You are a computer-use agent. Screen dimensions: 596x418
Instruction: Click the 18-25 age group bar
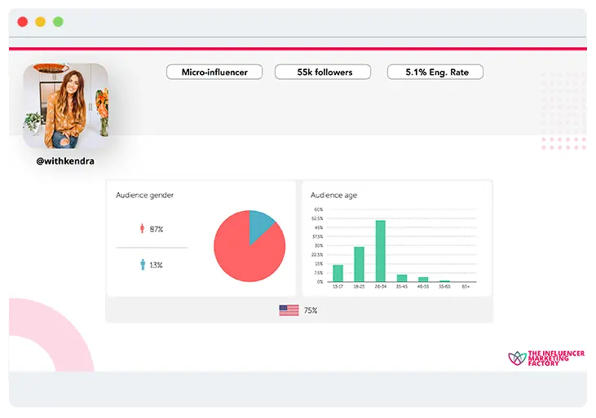(x=359, y=264)
